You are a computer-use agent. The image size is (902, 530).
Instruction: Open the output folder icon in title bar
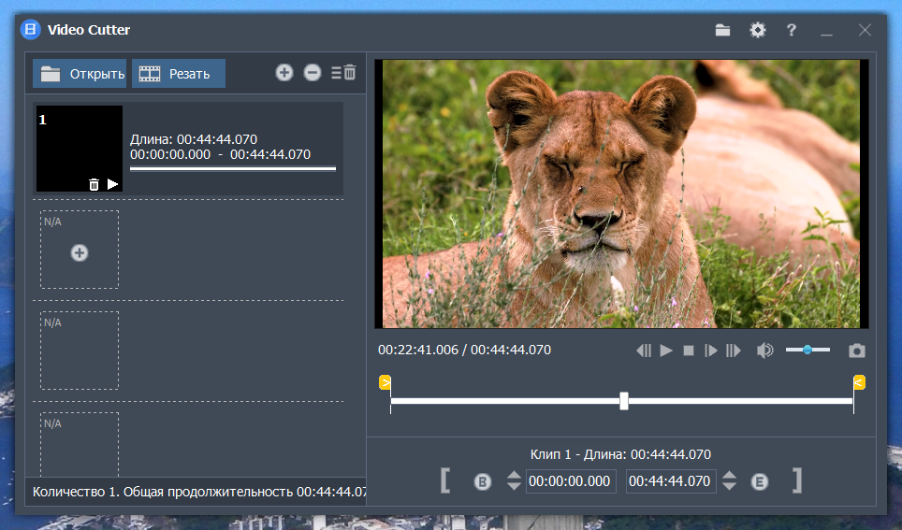click(x=722, y=30)
